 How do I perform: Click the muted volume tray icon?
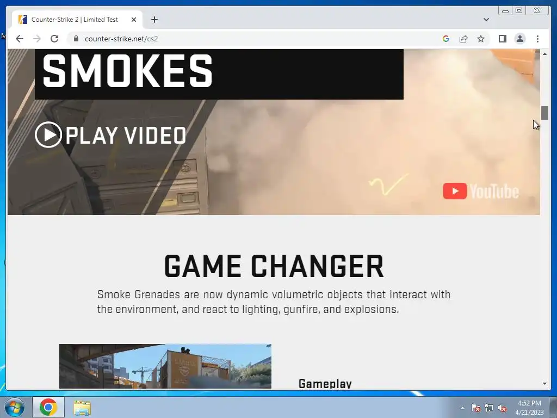pos(502,408)
